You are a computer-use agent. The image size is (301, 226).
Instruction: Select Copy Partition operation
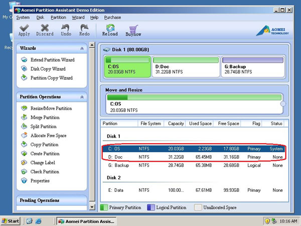(44, 145)
